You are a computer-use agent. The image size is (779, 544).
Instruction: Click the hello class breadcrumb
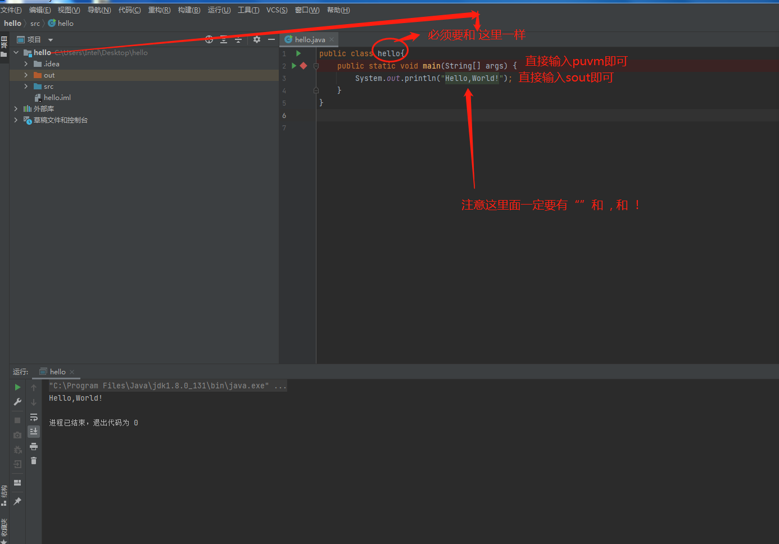(61, 23)
